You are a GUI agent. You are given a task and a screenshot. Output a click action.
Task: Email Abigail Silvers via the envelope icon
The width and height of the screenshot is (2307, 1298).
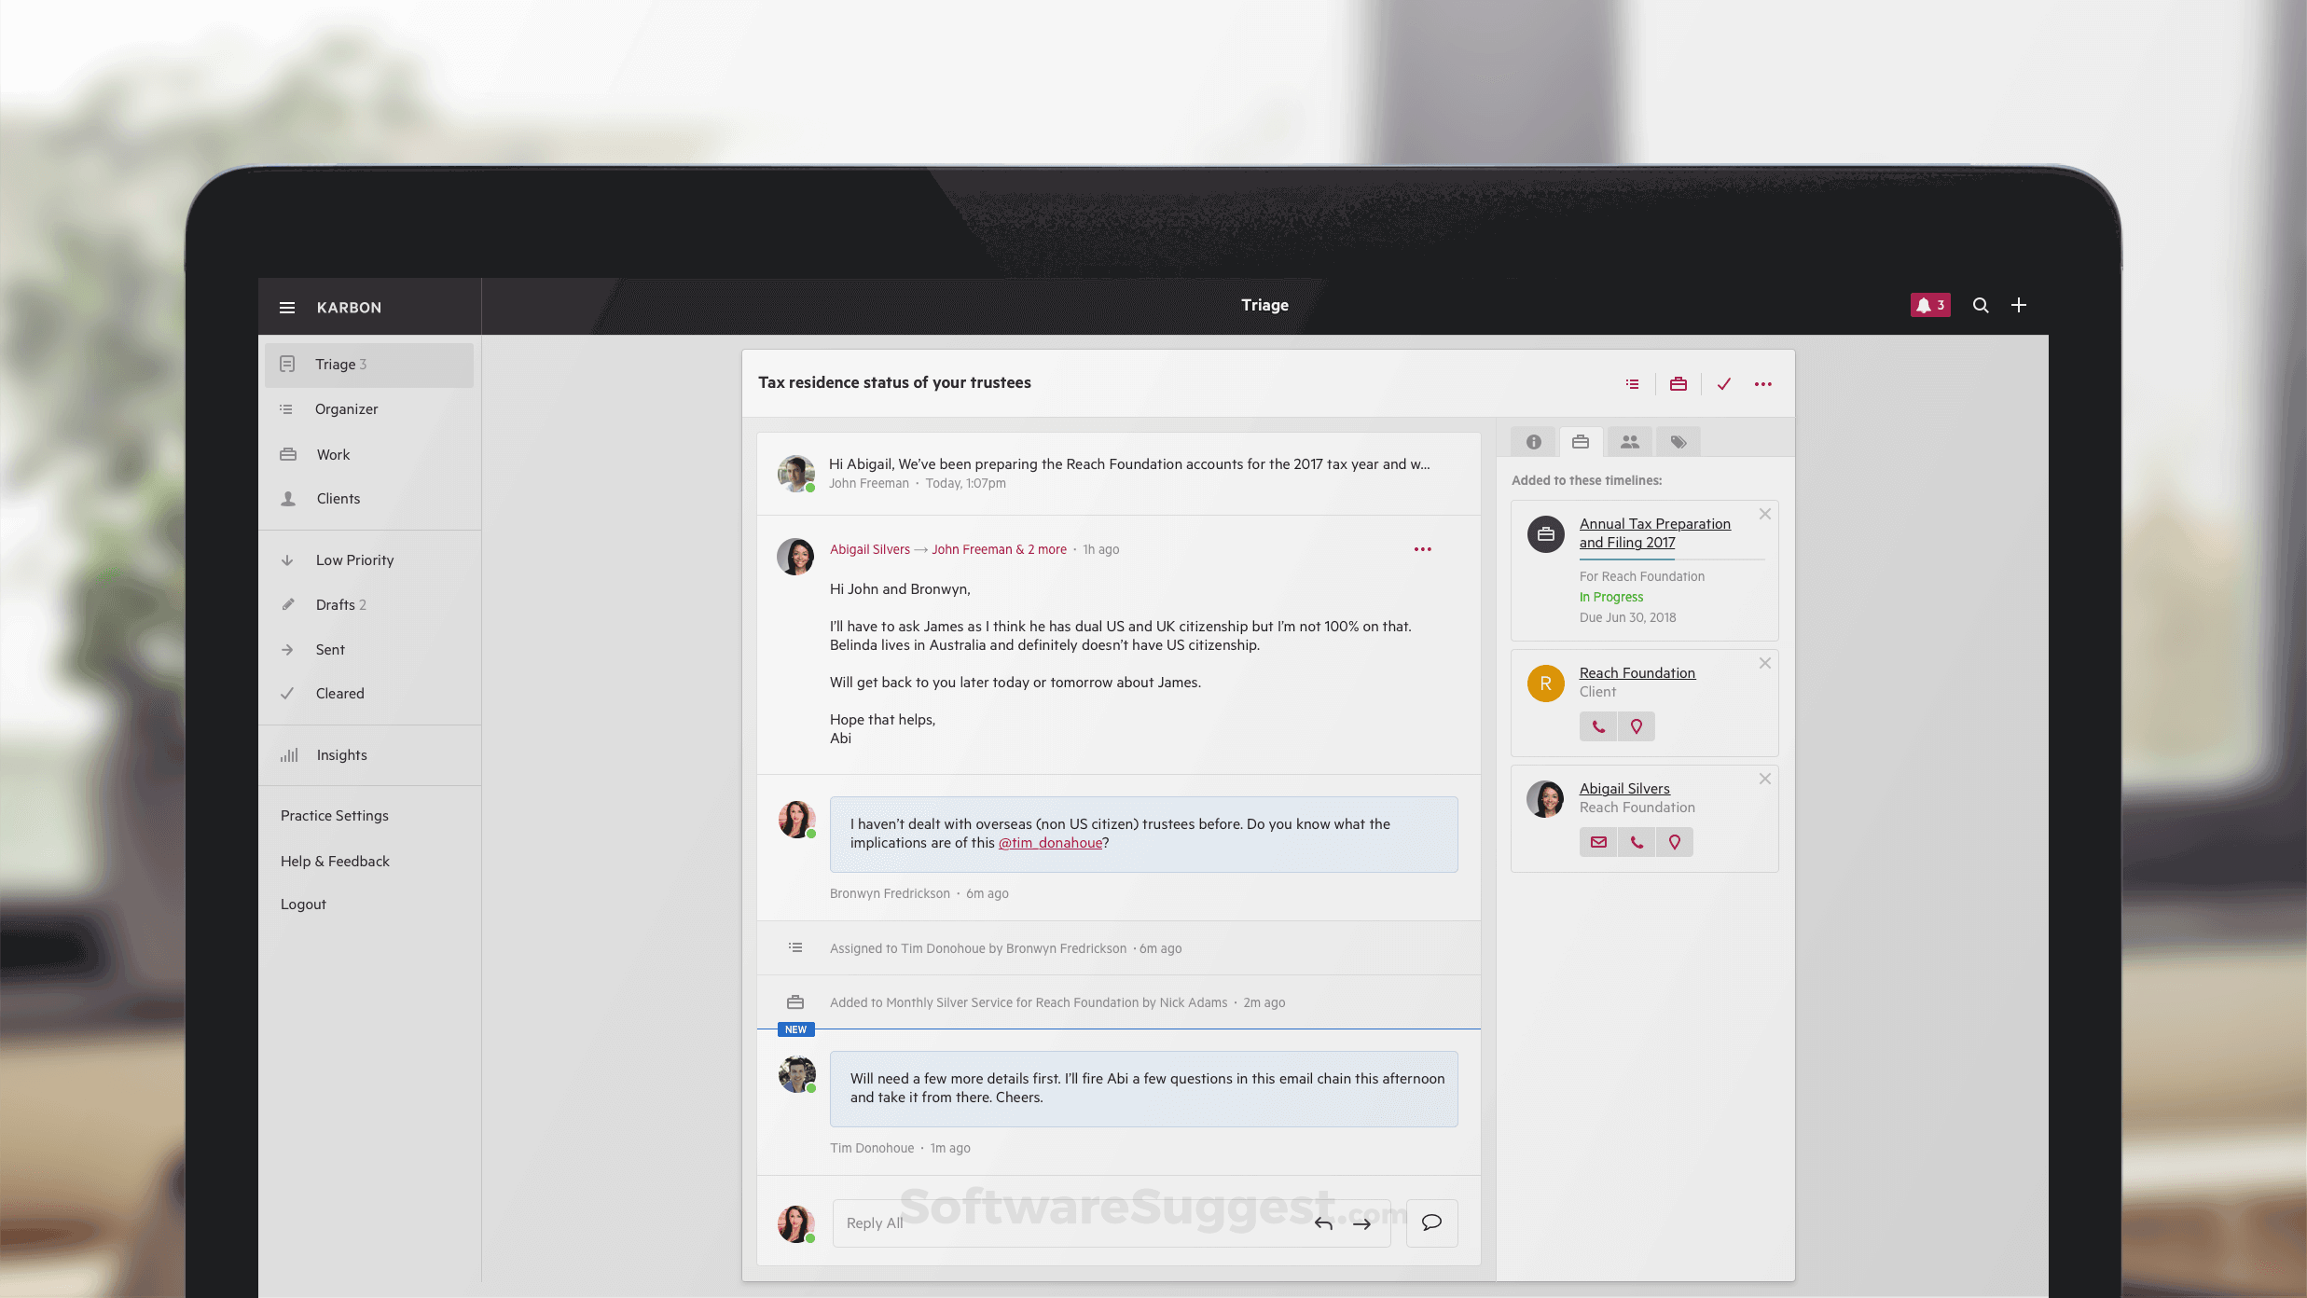coord(1598,842)
